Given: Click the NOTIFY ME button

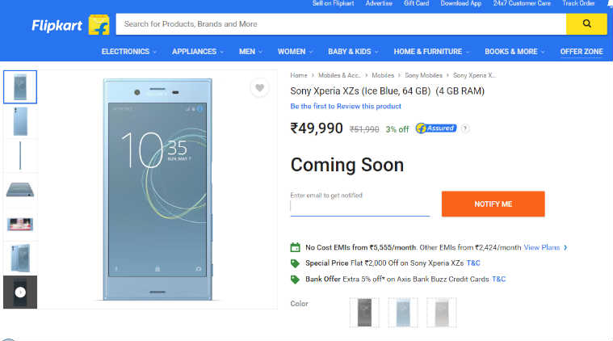Looking at the screenshot, I should pos(493,204).
